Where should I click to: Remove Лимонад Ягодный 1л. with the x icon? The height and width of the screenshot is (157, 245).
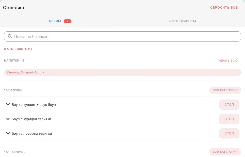coord(43,72)
